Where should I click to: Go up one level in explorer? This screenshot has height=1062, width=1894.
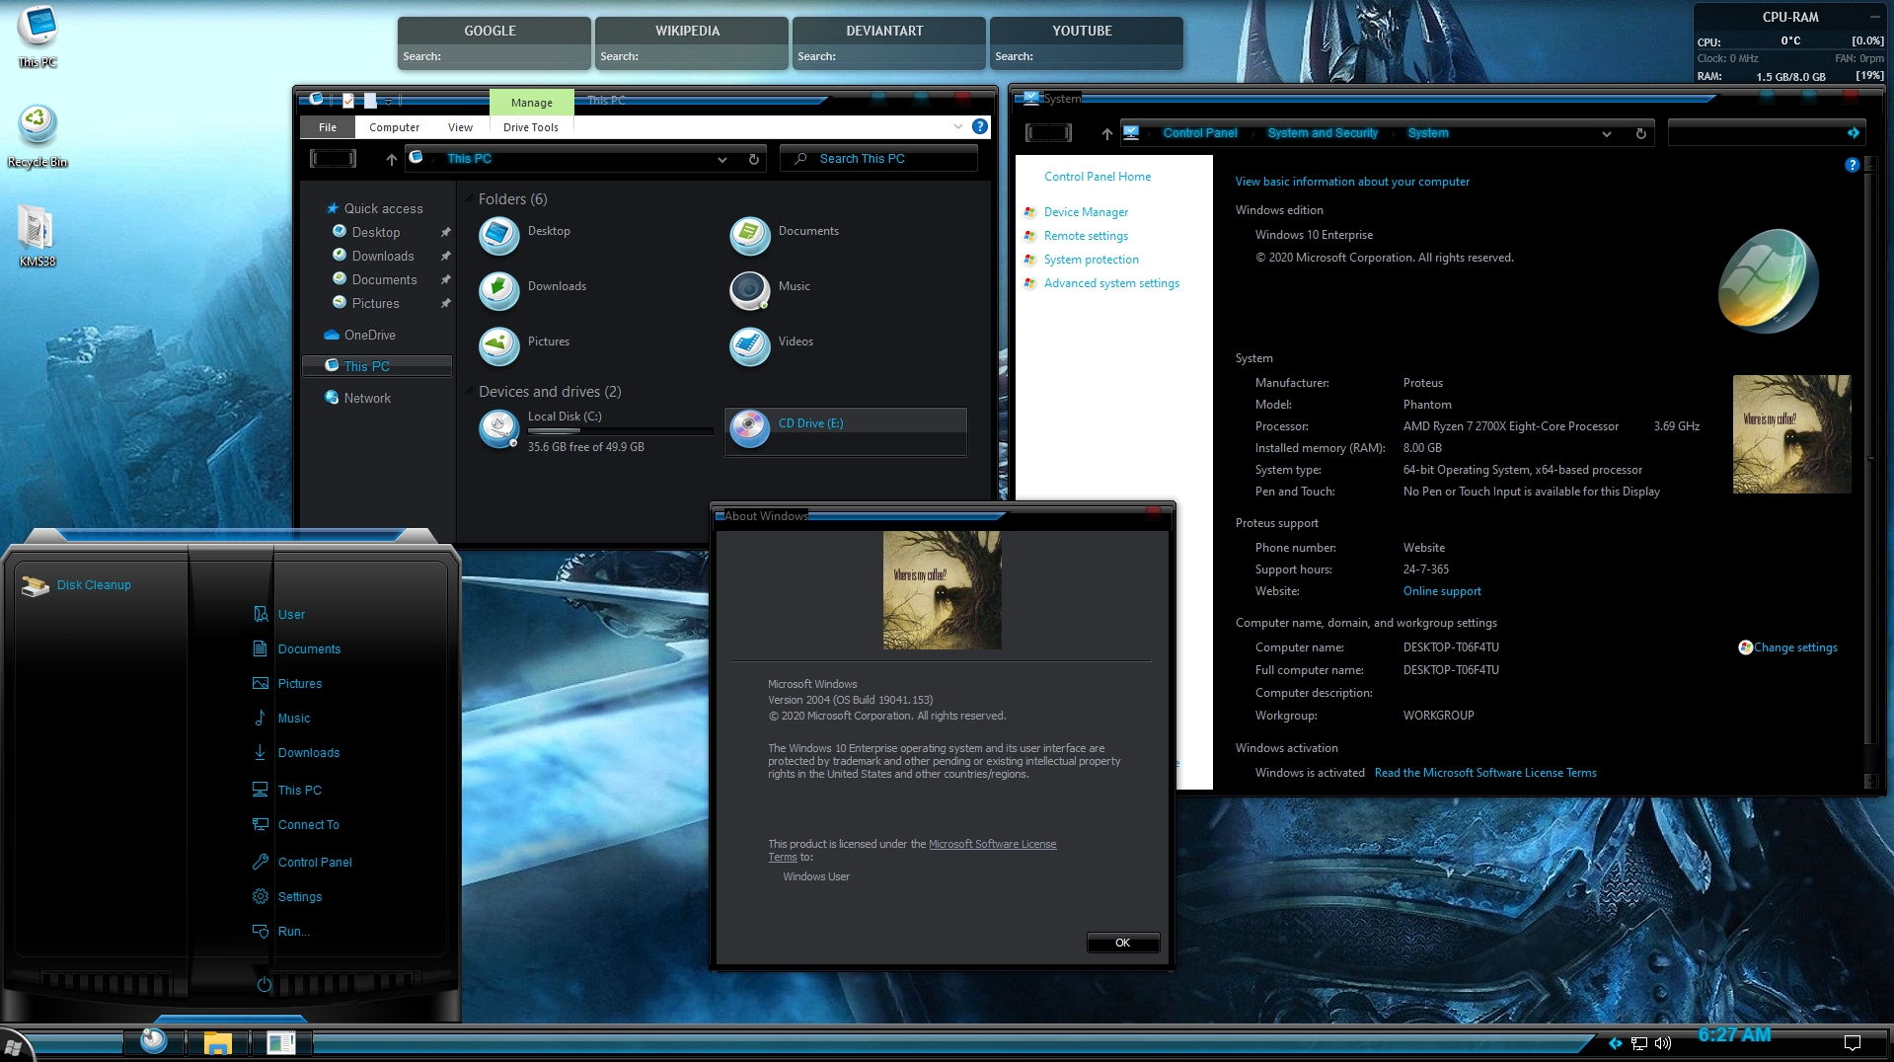click(392, 159)
